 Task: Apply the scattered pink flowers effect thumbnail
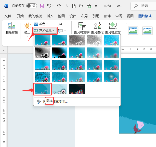point(112,65)
